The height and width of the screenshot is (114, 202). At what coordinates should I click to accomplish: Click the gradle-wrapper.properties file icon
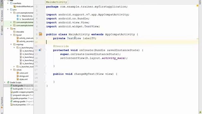tap(11, 92)
